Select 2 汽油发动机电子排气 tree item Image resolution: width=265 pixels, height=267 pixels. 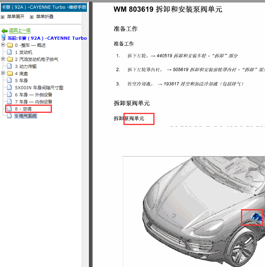pos(37,59)
